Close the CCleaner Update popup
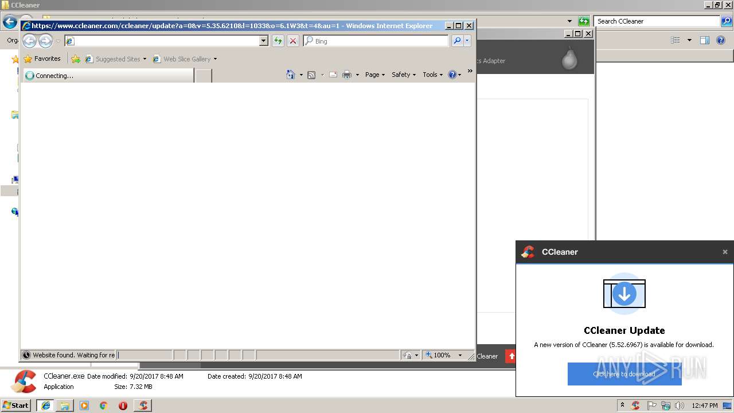The image size is (734, 413). [x=725, y=252]
